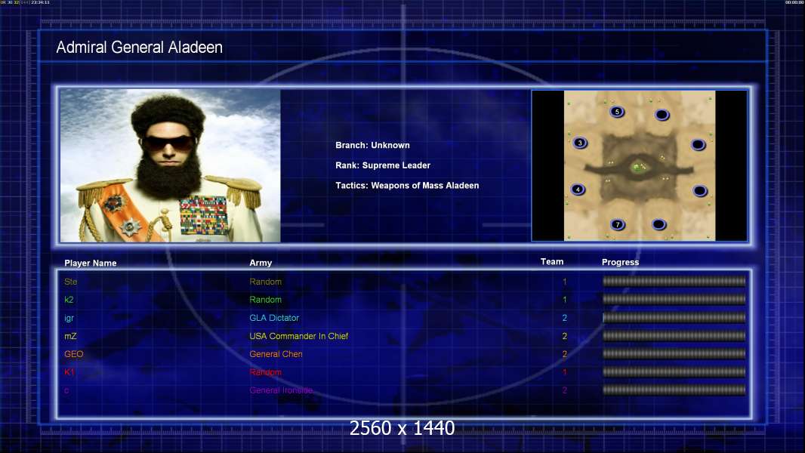Screen dimensions: 805x453
Task: Select the unnumbered start marker beside marker 5
Action: tap(662, 115)
